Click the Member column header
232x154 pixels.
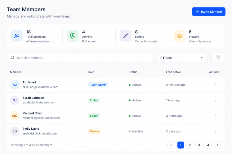pos(16,72)
